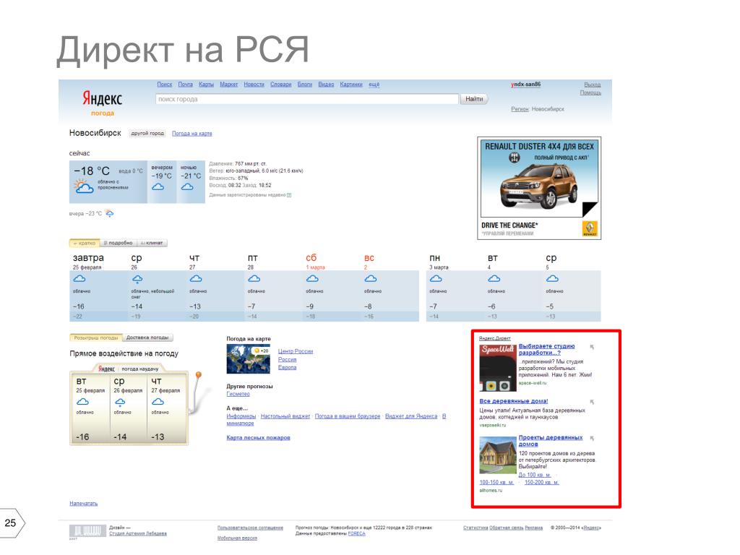Click the ночью cloud icon
Viewport: 740px width, 555px height.
click(187, 187)
